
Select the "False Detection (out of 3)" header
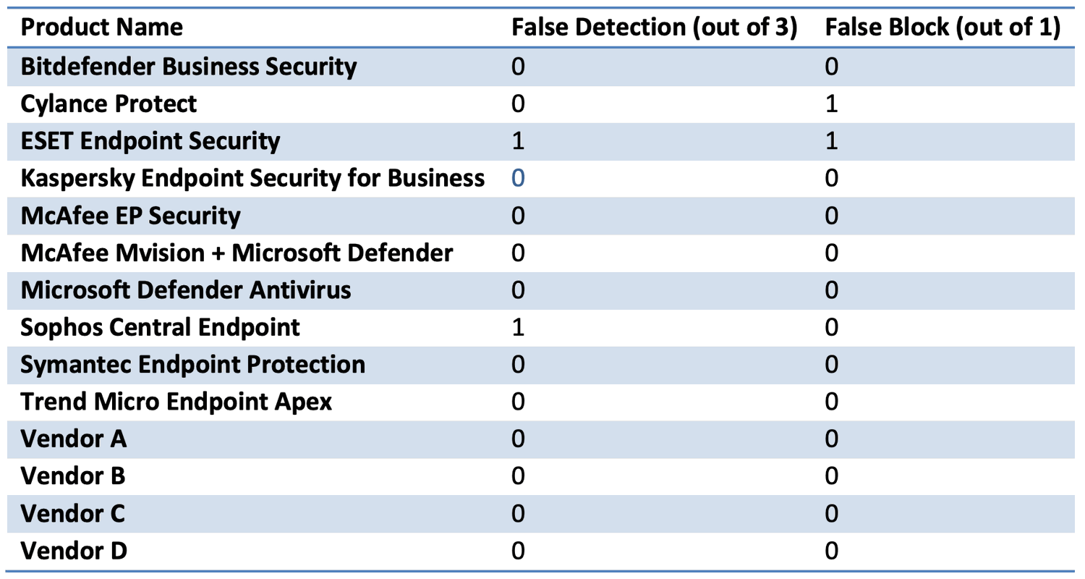(x=655, y=28)
